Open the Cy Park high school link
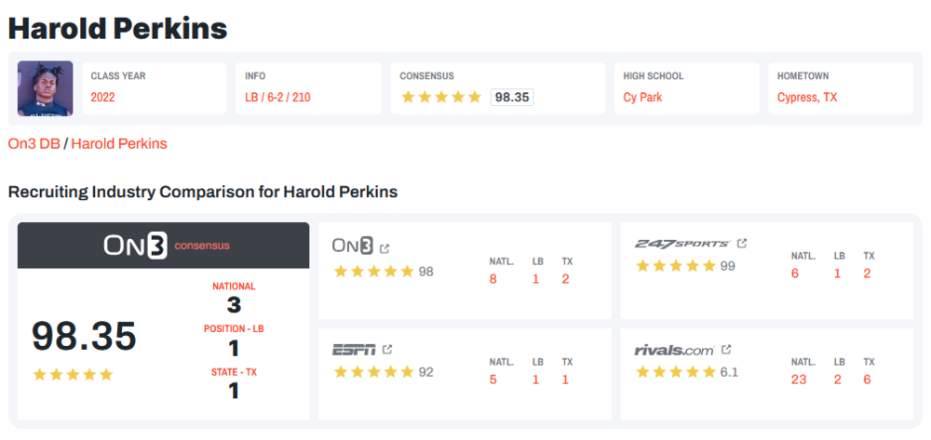 (642, 97)
